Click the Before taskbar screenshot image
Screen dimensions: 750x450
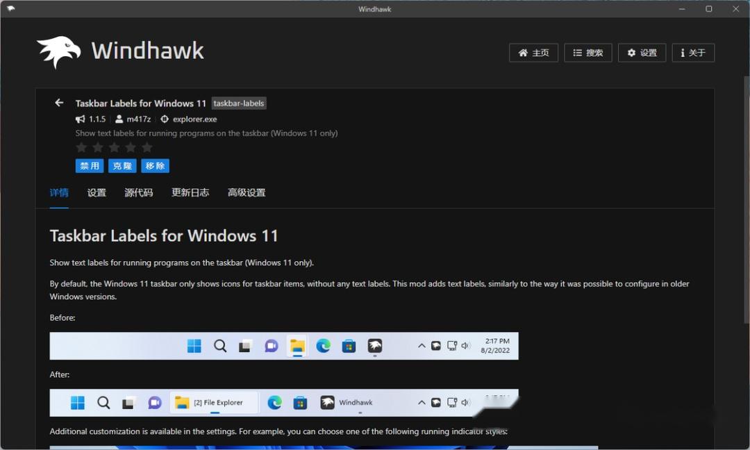(x=283, y=345)
